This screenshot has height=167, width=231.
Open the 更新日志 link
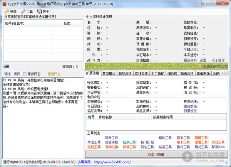coord(54,74)
